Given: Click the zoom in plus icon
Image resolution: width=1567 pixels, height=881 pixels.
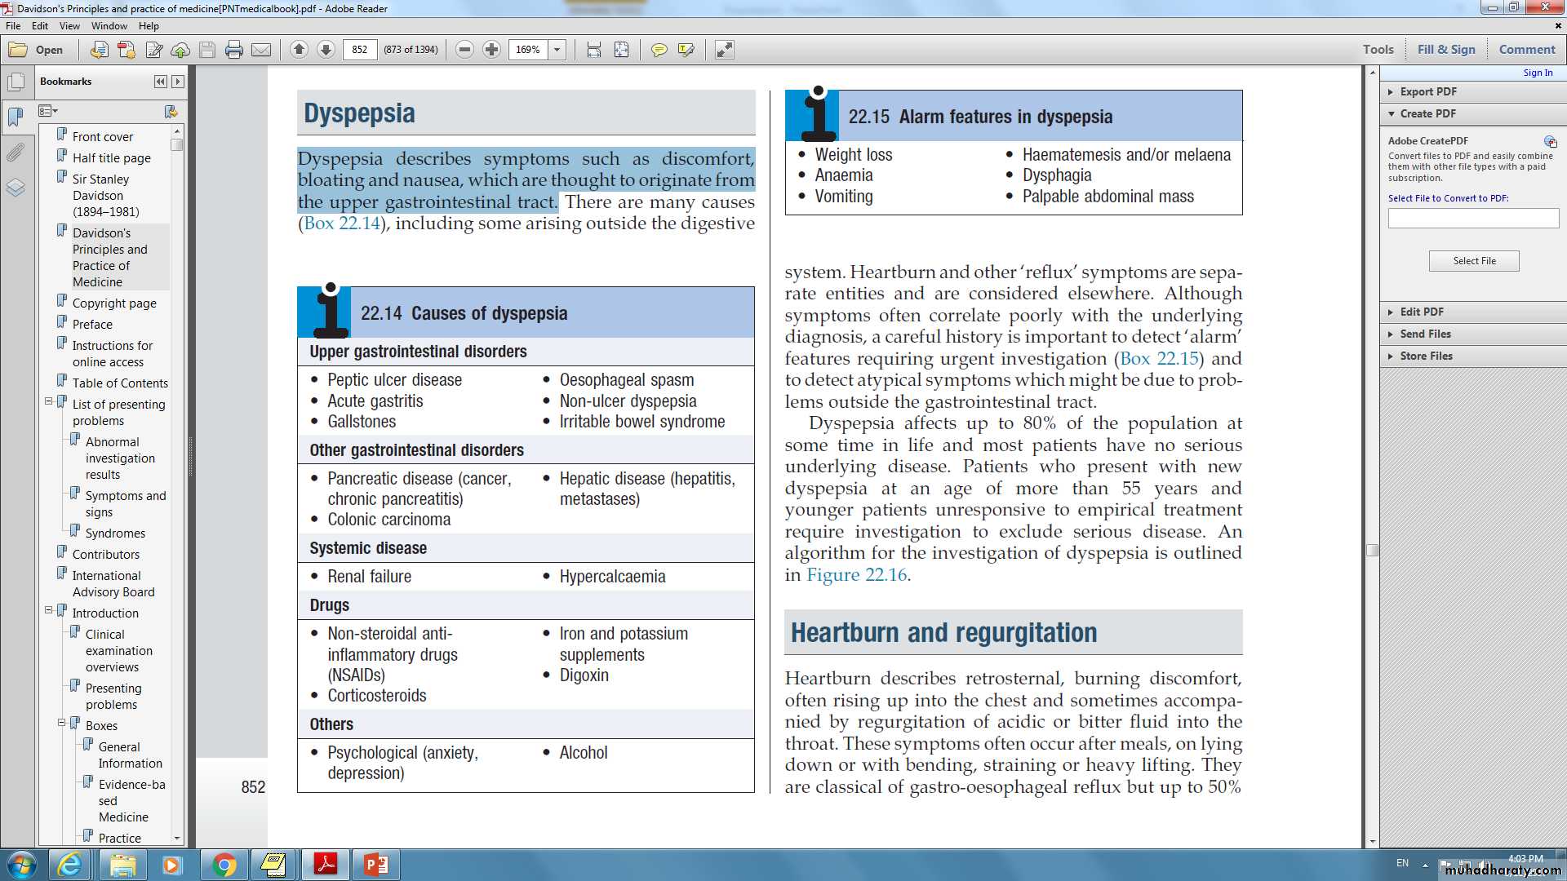Looking at the screenshot, I should tap(491, 50).
